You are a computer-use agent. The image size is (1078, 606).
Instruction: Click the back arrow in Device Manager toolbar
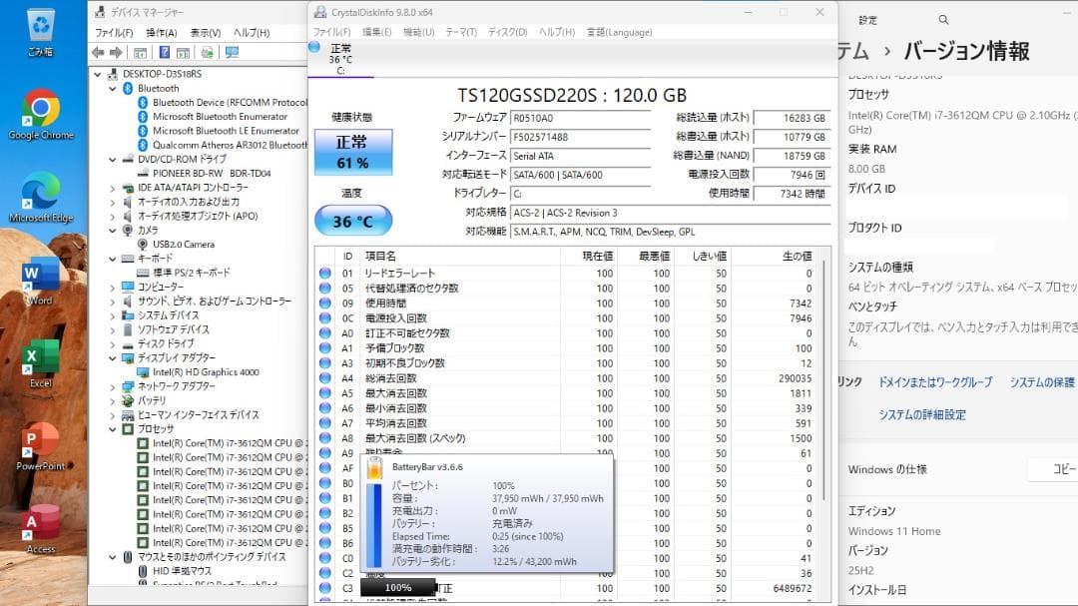pos(97,51)
